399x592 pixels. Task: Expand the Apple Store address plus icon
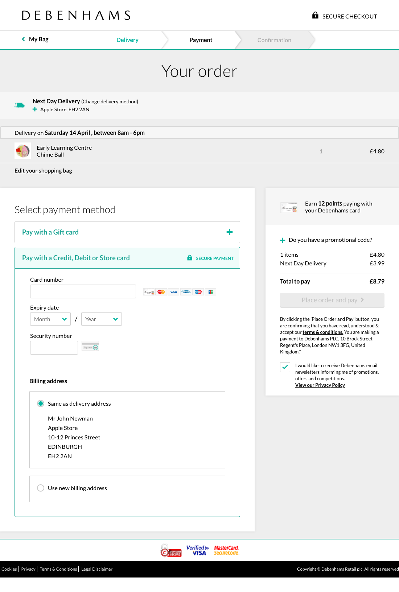35,109
